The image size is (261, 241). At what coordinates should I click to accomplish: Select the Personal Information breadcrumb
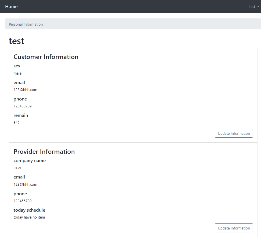pos(26,24)
